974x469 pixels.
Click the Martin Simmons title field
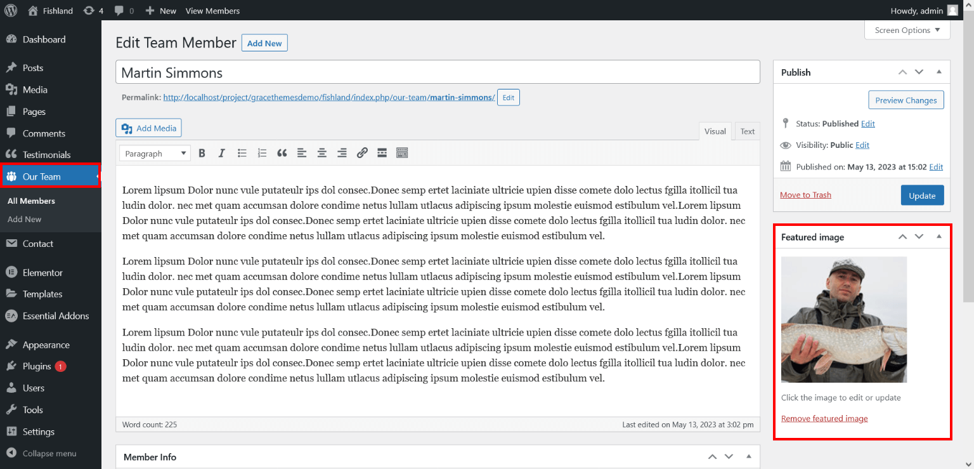click(438, 72)
